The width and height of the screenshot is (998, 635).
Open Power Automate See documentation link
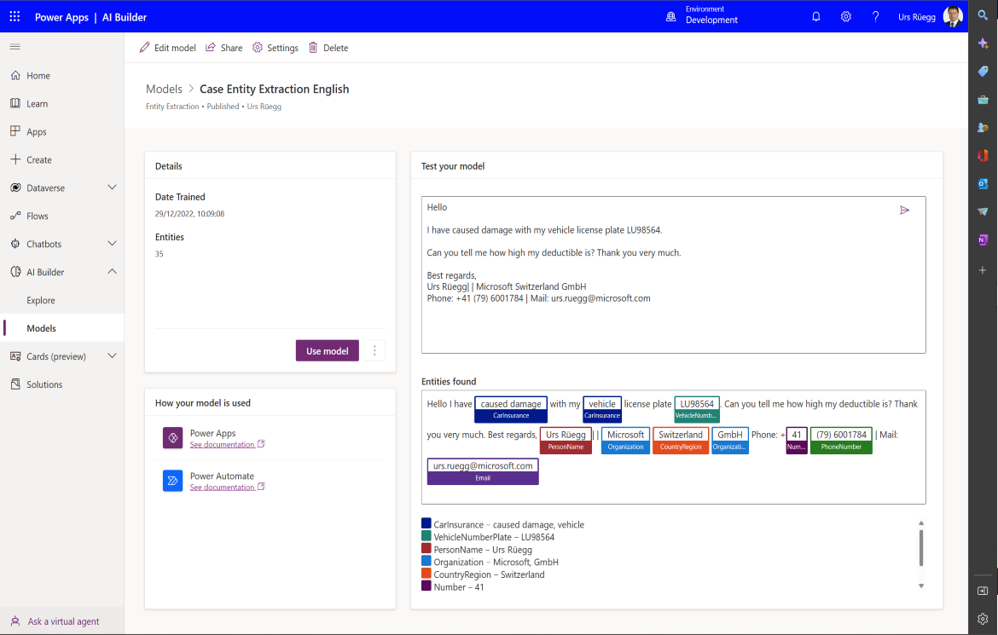(x=227, y=487)
